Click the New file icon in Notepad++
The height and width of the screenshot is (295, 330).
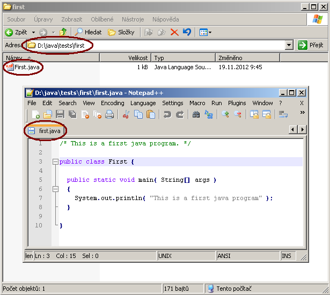click(x=35, y=114)
